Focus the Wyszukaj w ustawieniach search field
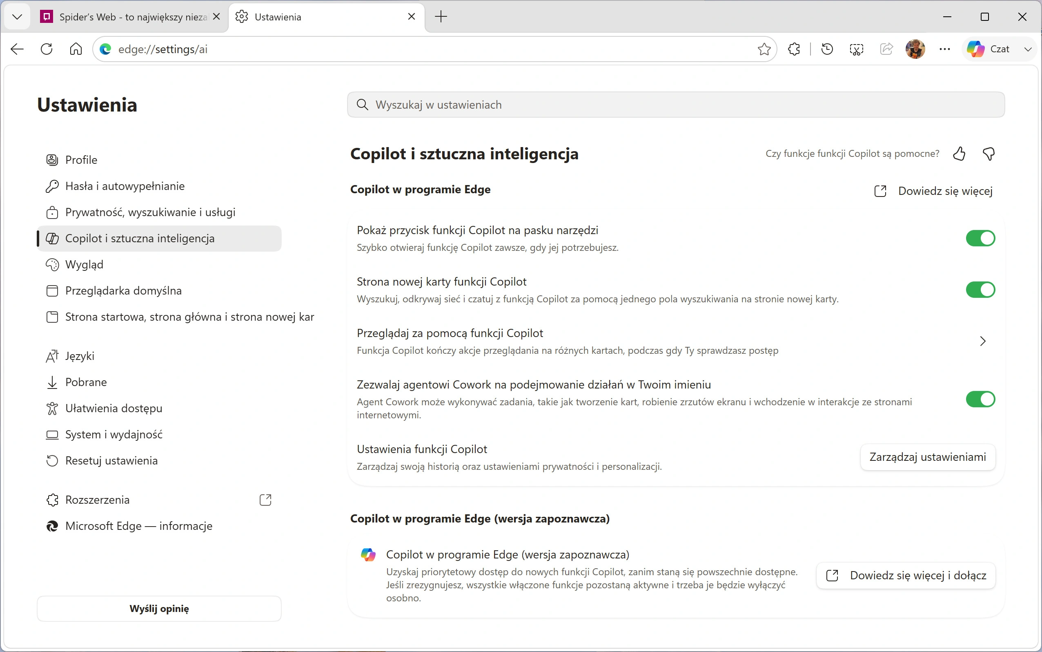1042x652 pixels. (676, 105)
